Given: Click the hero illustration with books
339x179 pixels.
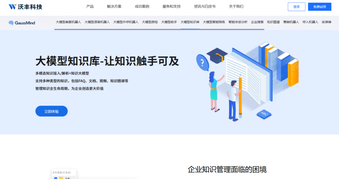Looking at the screenshot, I should pos(248,81).
